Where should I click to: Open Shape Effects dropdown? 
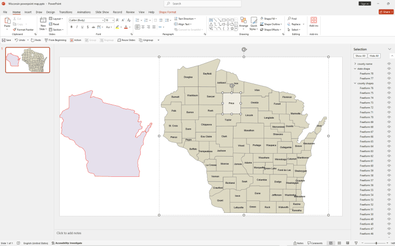pyautogui.click(x=271, y=30)
